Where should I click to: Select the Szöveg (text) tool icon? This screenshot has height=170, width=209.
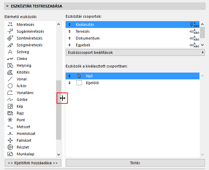tap(10, 52)
